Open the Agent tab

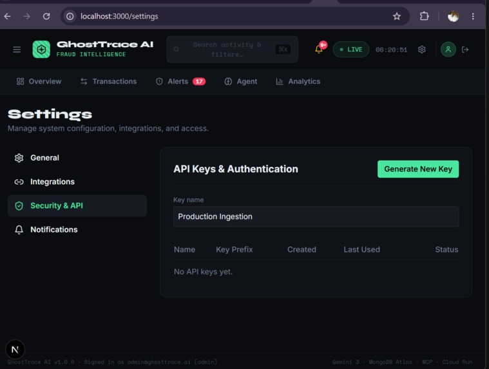point(241,81)
